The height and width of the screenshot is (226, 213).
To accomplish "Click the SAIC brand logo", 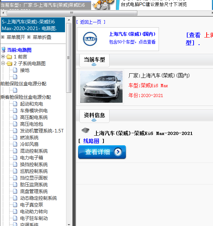I will (x=90, y=39).
